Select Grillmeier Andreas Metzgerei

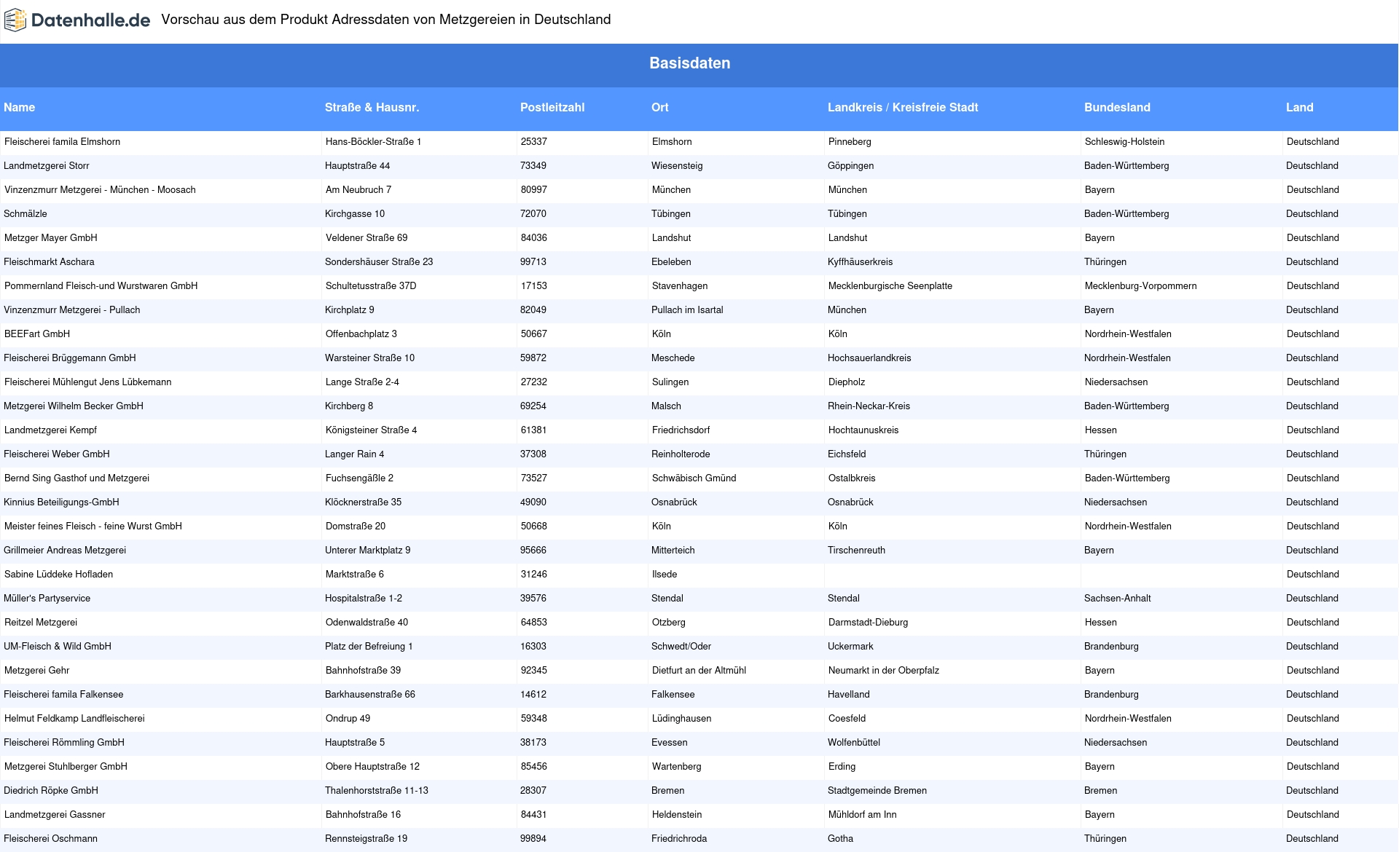click(65, 551)
